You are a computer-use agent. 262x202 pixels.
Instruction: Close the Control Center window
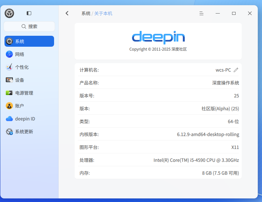click(x=250, y=13)
